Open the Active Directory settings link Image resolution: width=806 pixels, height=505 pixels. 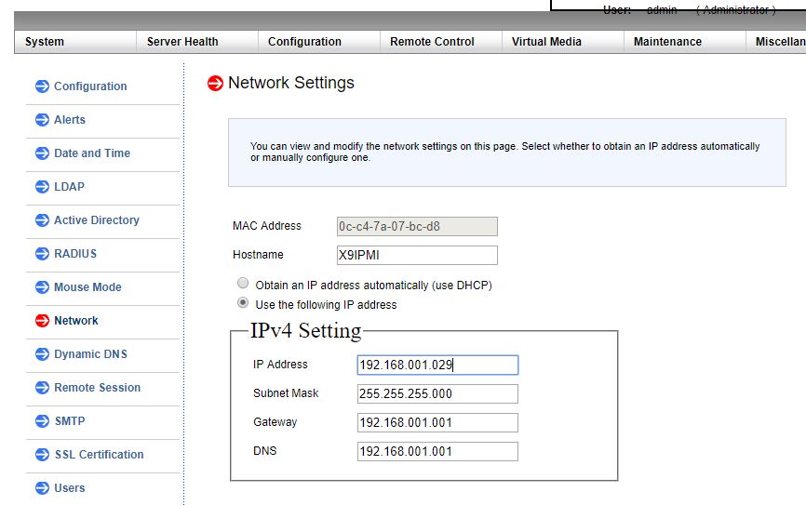[x=97, y=220]
